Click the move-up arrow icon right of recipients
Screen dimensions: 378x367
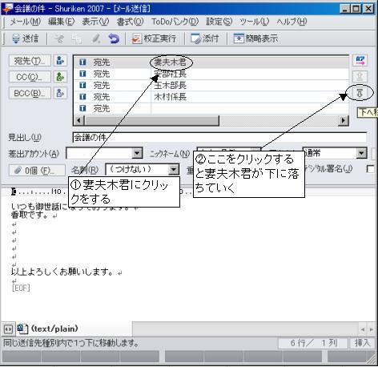(x=360, y=77)
